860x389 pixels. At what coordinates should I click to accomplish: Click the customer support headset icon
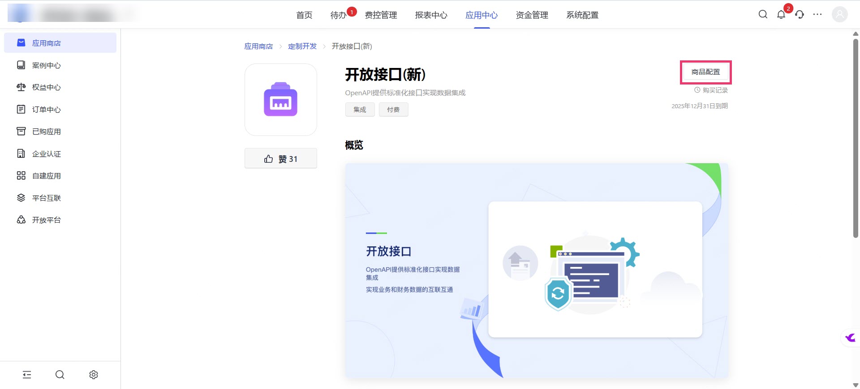800,14
